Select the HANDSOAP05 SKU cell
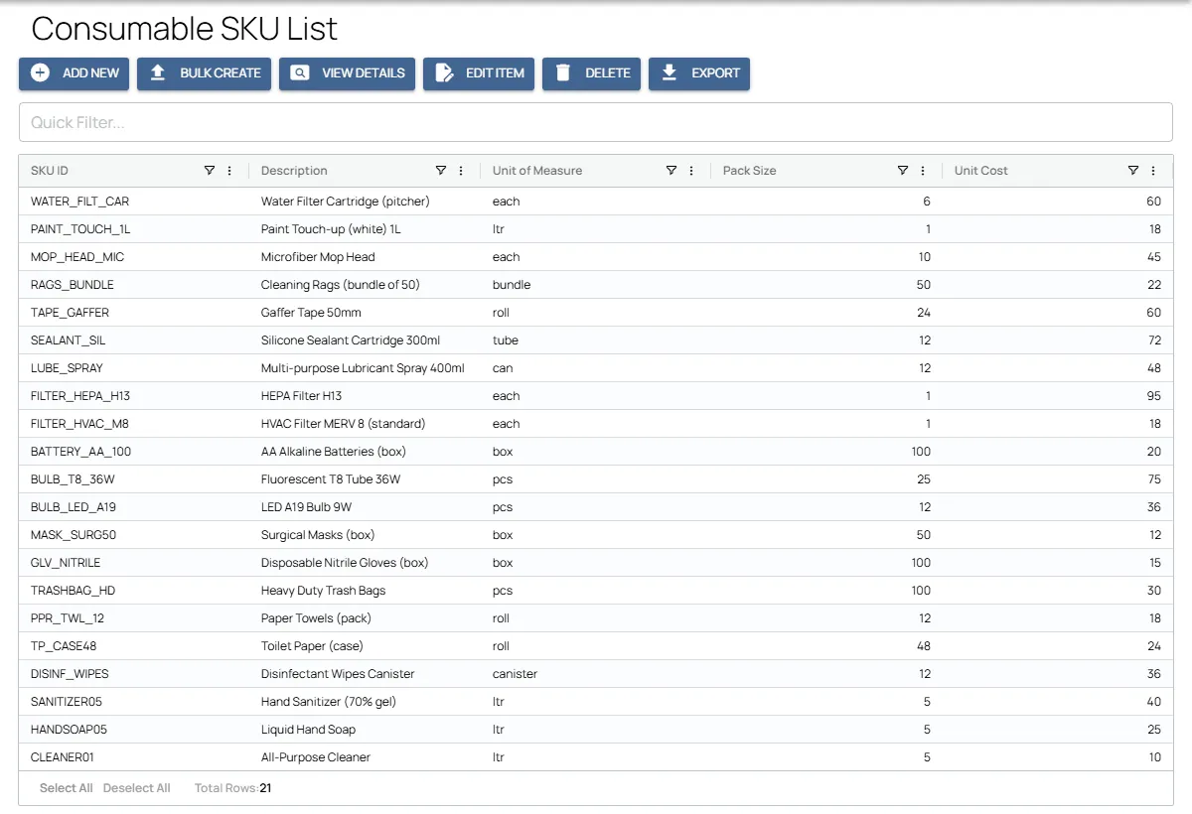This screenshot has height=814, width=1192. click(x=134, y=730)
